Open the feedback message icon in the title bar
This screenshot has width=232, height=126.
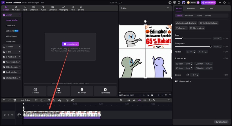pyautogui.click(x=175, y=3)
